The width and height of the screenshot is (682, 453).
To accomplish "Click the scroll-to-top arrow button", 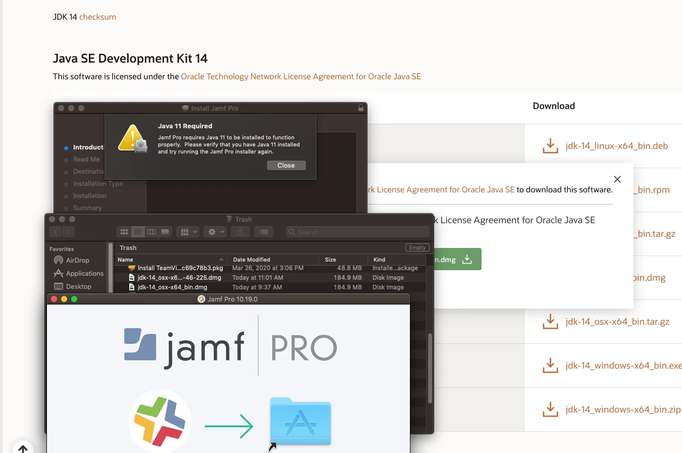I will [23, 448].
